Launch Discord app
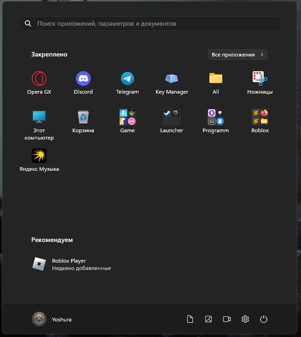Image resolution: width=301 pixels, height=337 pixels. (x=83, y=83)
